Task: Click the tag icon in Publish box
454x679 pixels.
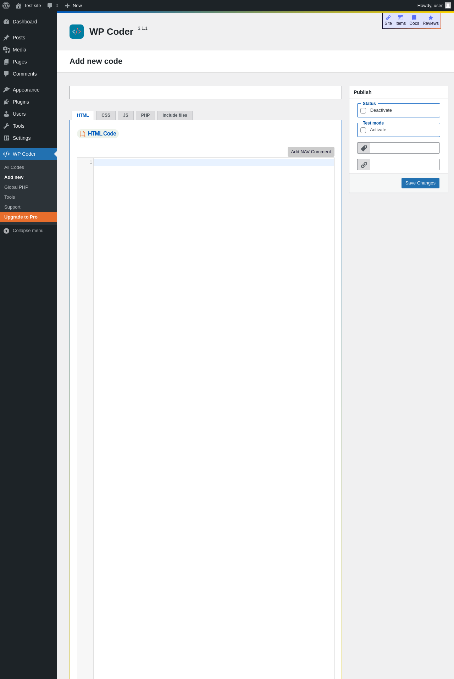Action: pyautogui.click(x=364, y=148)
